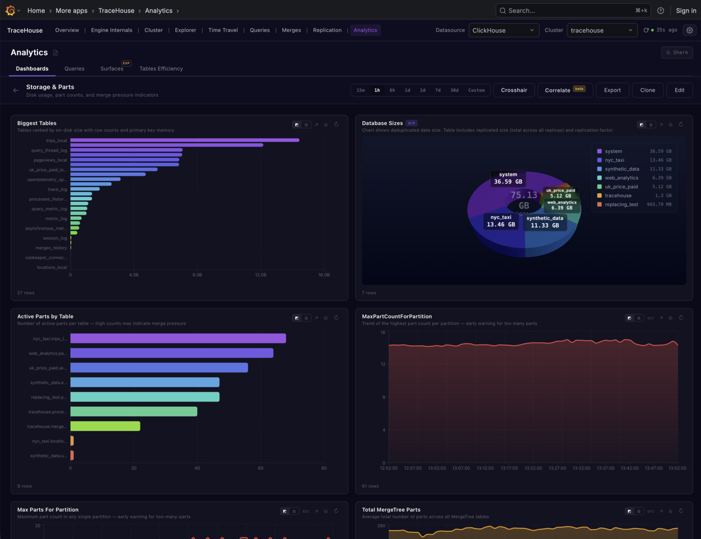Open the Custom time range option
The width and height of the screenshot is (701, 539).
(x=476, y=91)
